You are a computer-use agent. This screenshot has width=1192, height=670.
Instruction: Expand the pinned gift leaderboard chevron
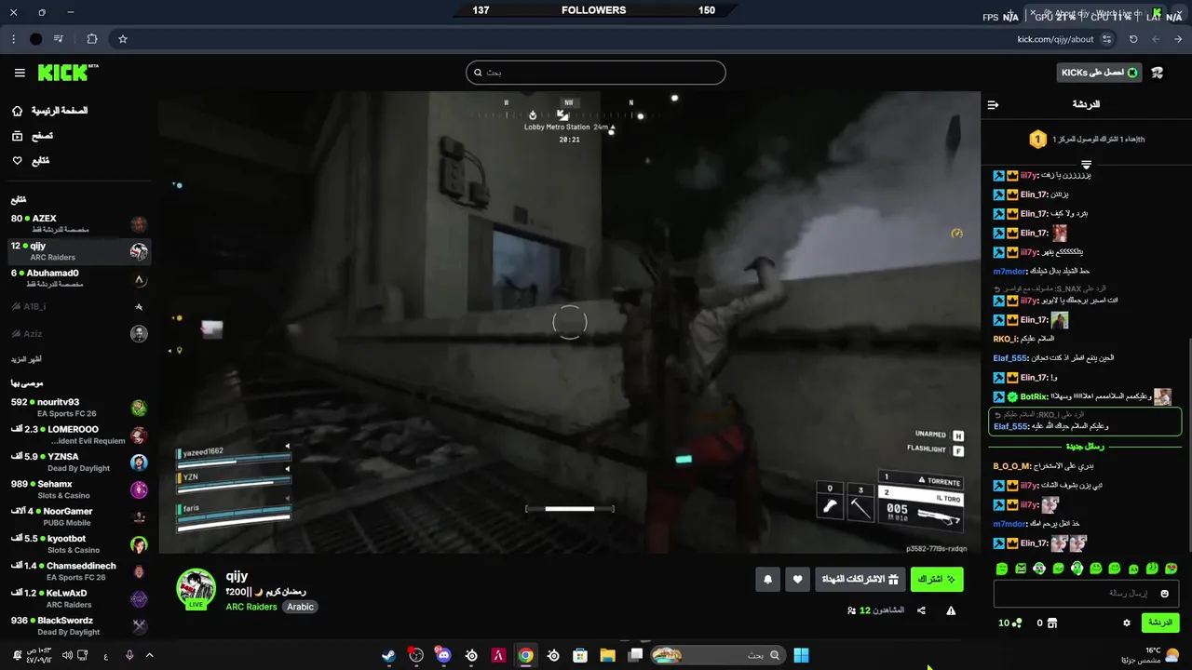click(x=1086, y=164)
